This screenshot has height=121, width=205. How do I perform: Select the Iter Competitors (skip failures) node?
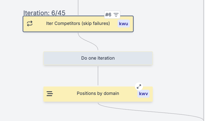78,24
